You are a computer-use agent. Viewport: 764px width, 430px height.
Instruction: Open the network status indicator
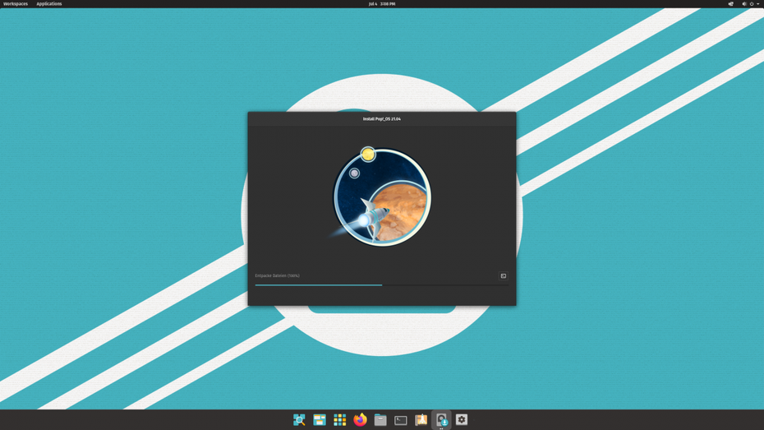point(730,4)
